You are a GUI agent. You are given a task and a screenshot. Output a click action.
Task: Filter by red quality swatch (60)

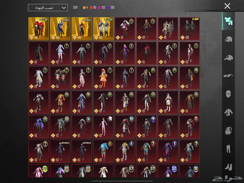click(x=91, y=8)
